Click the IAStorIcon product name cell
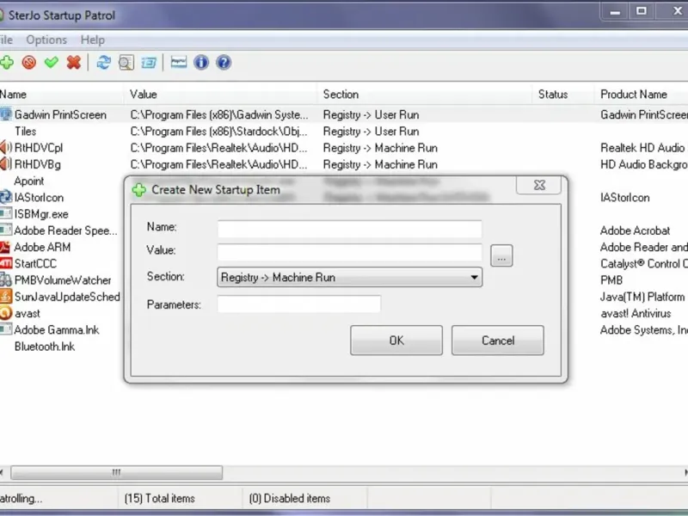Screen dimensions: 688x516 tap(625, 198)
